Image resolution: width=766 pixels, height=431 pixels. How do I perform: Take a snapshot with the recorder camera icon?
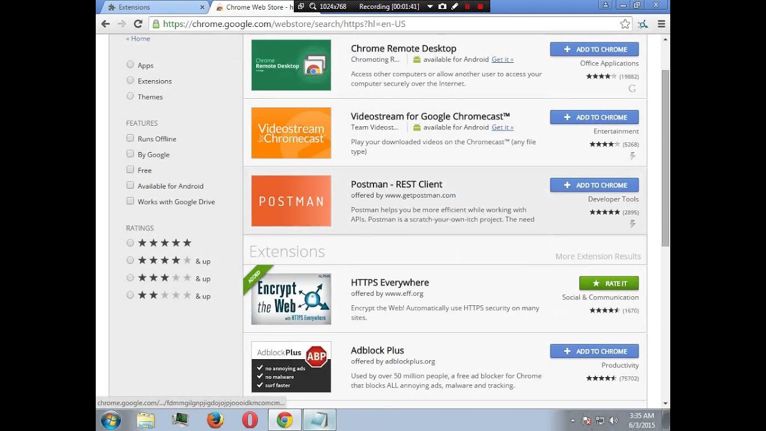pyautogui.click(x=442, y=7)
